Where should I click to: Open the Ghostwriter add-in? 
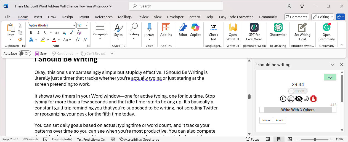point(278,30)
